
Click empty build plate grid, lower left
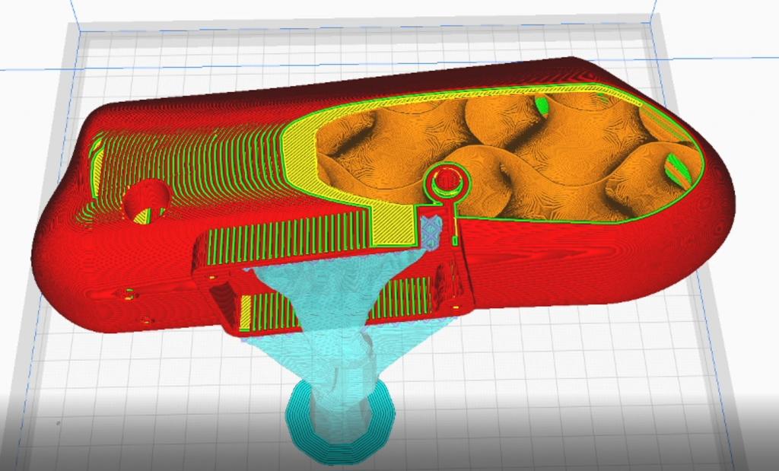pos(137,396)
